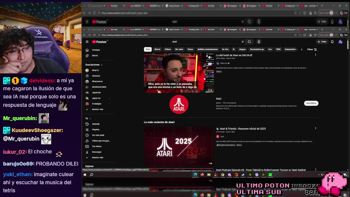Play the Atari 2025 Recap thumbnail
Viewport: 350px width, 197px height.
click(x=179, y=146)
